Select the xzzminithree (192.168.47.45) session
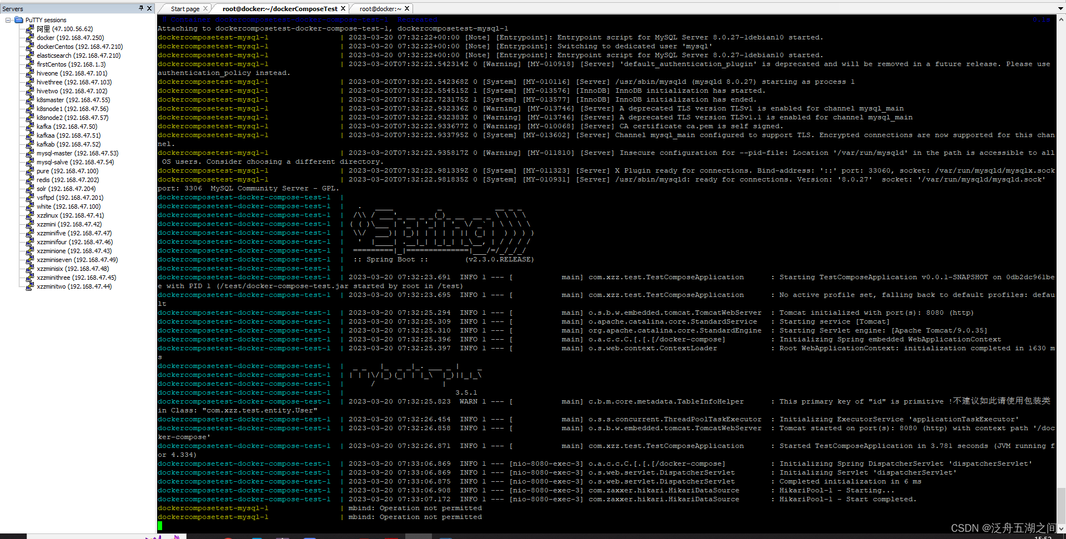 pos(77,278)
